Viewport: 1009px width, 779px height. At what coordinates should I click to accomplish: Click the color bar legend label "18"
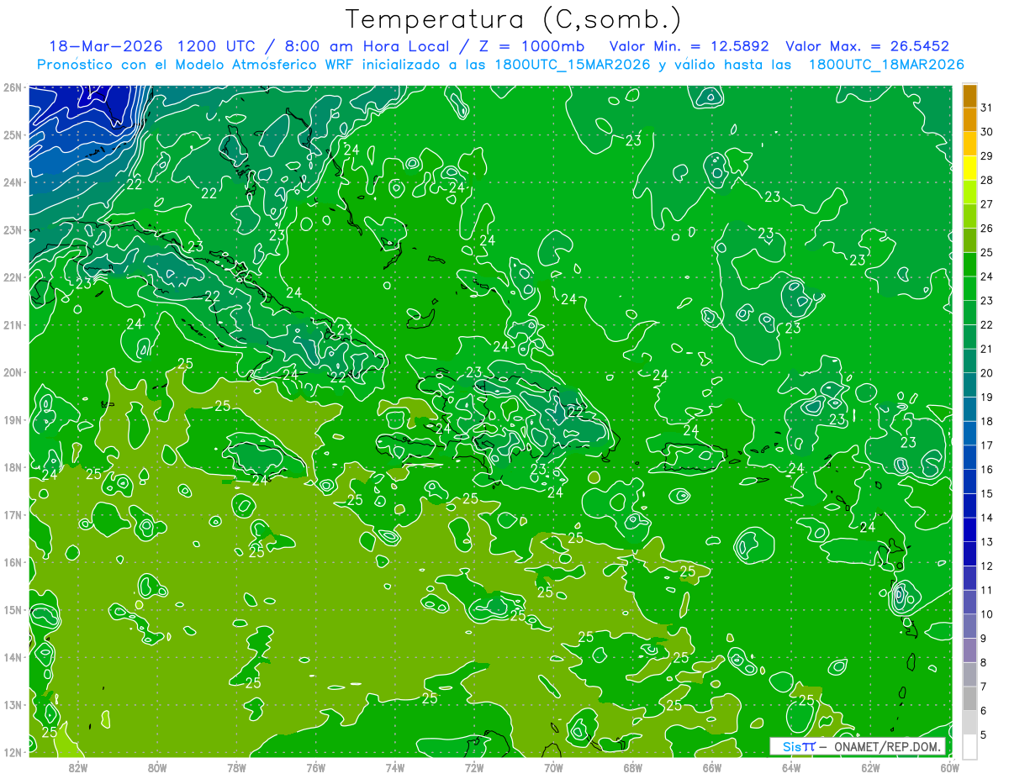pyautogui.click(x=987, y=421)
